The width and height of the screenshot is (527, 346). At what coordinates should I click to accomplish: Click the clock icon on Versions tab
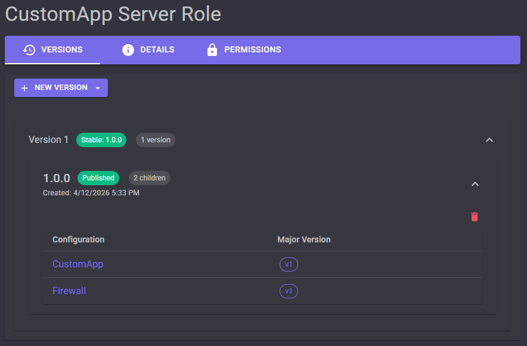point(29,50)
